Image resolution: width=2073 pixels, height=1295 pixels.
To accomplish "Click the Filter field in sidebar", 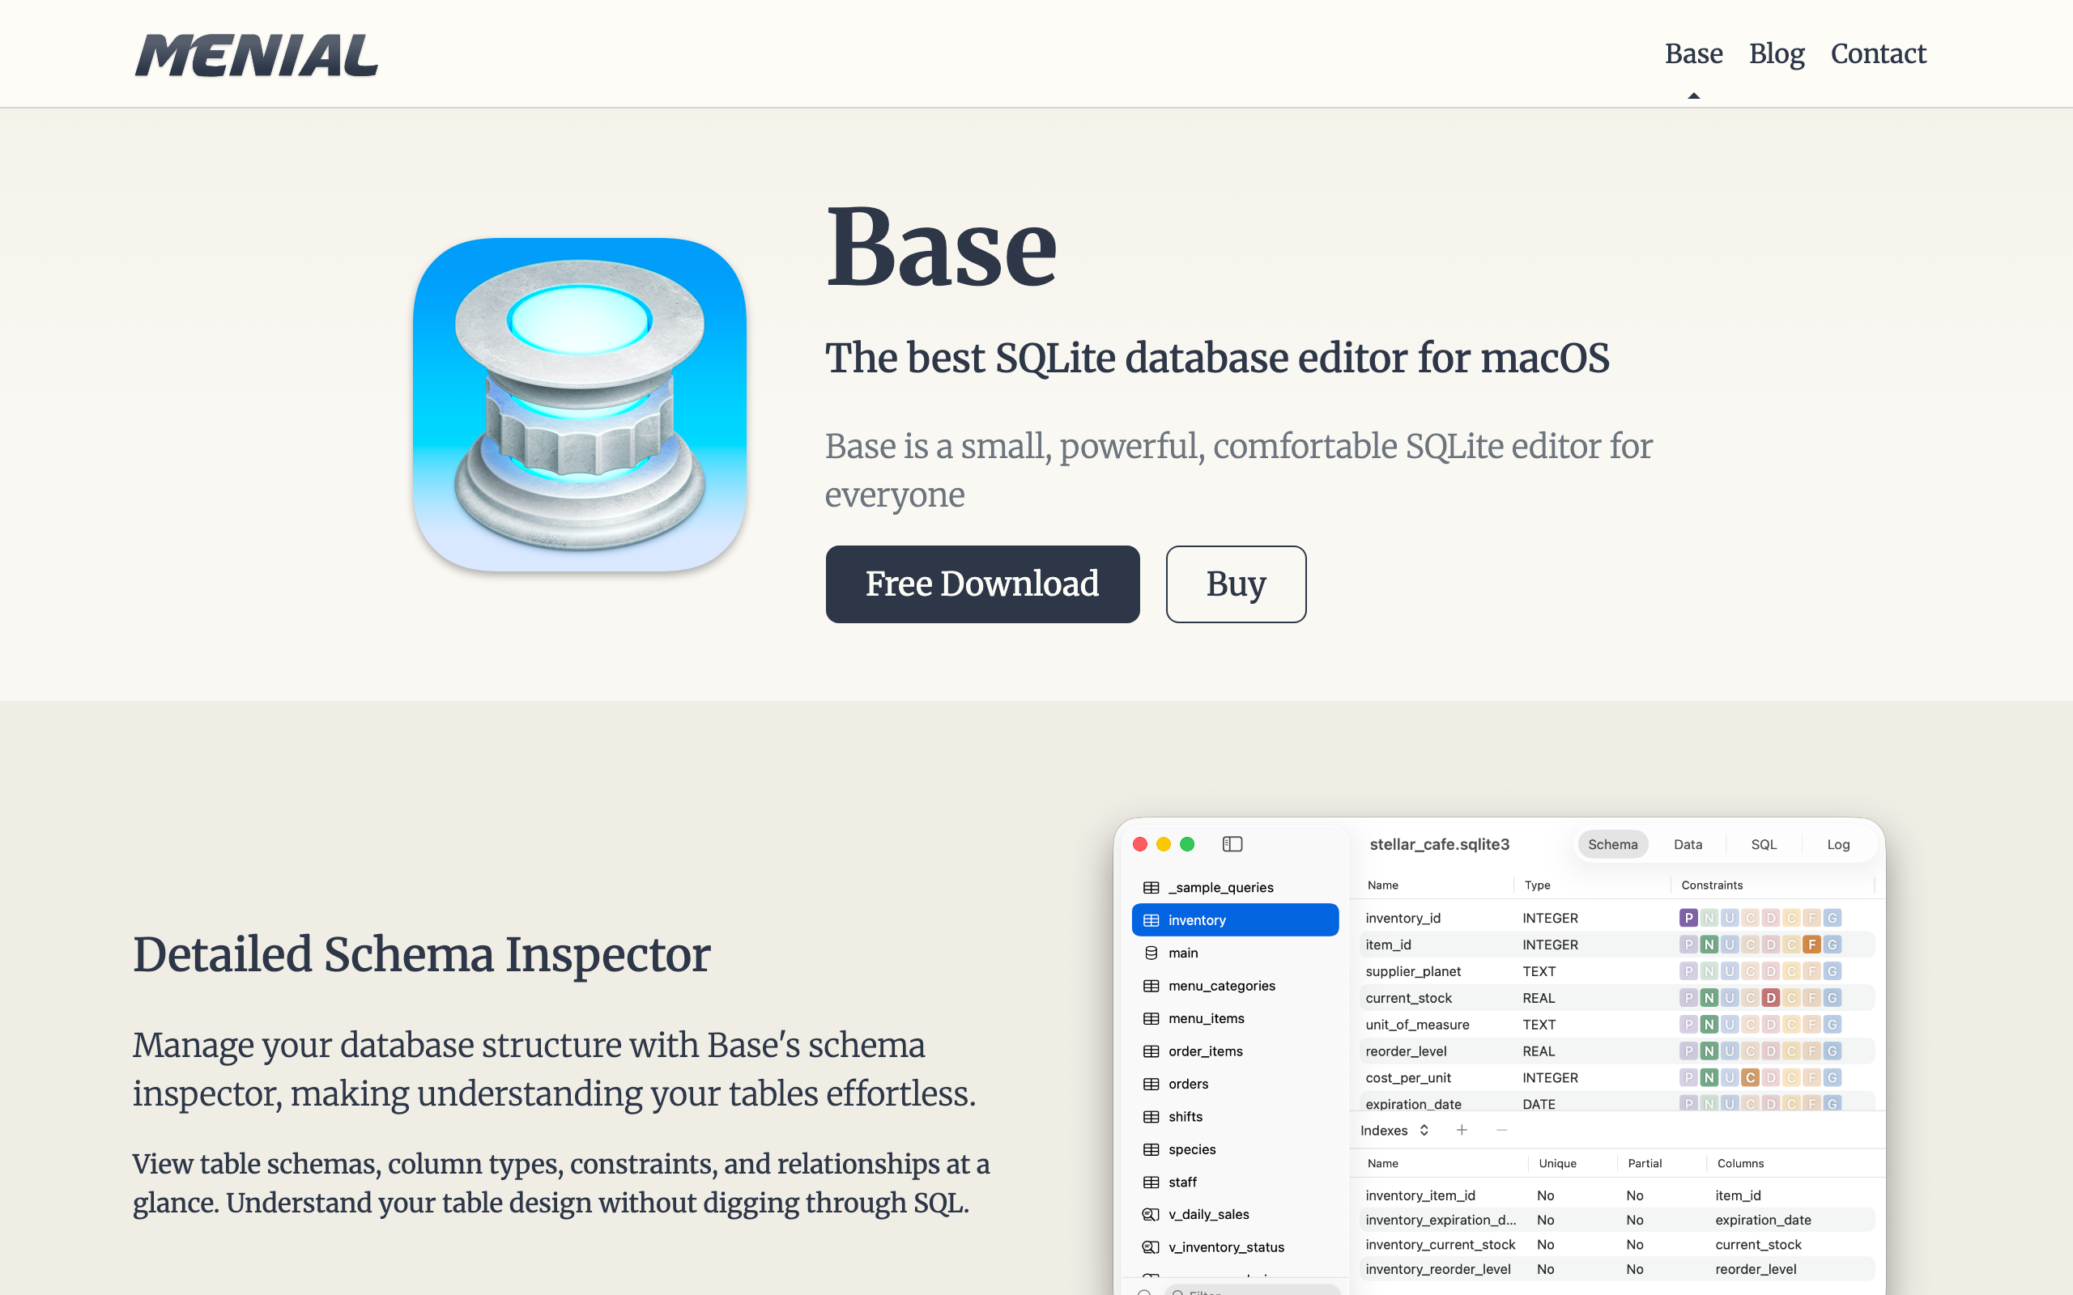I will pos(1250,1290).
